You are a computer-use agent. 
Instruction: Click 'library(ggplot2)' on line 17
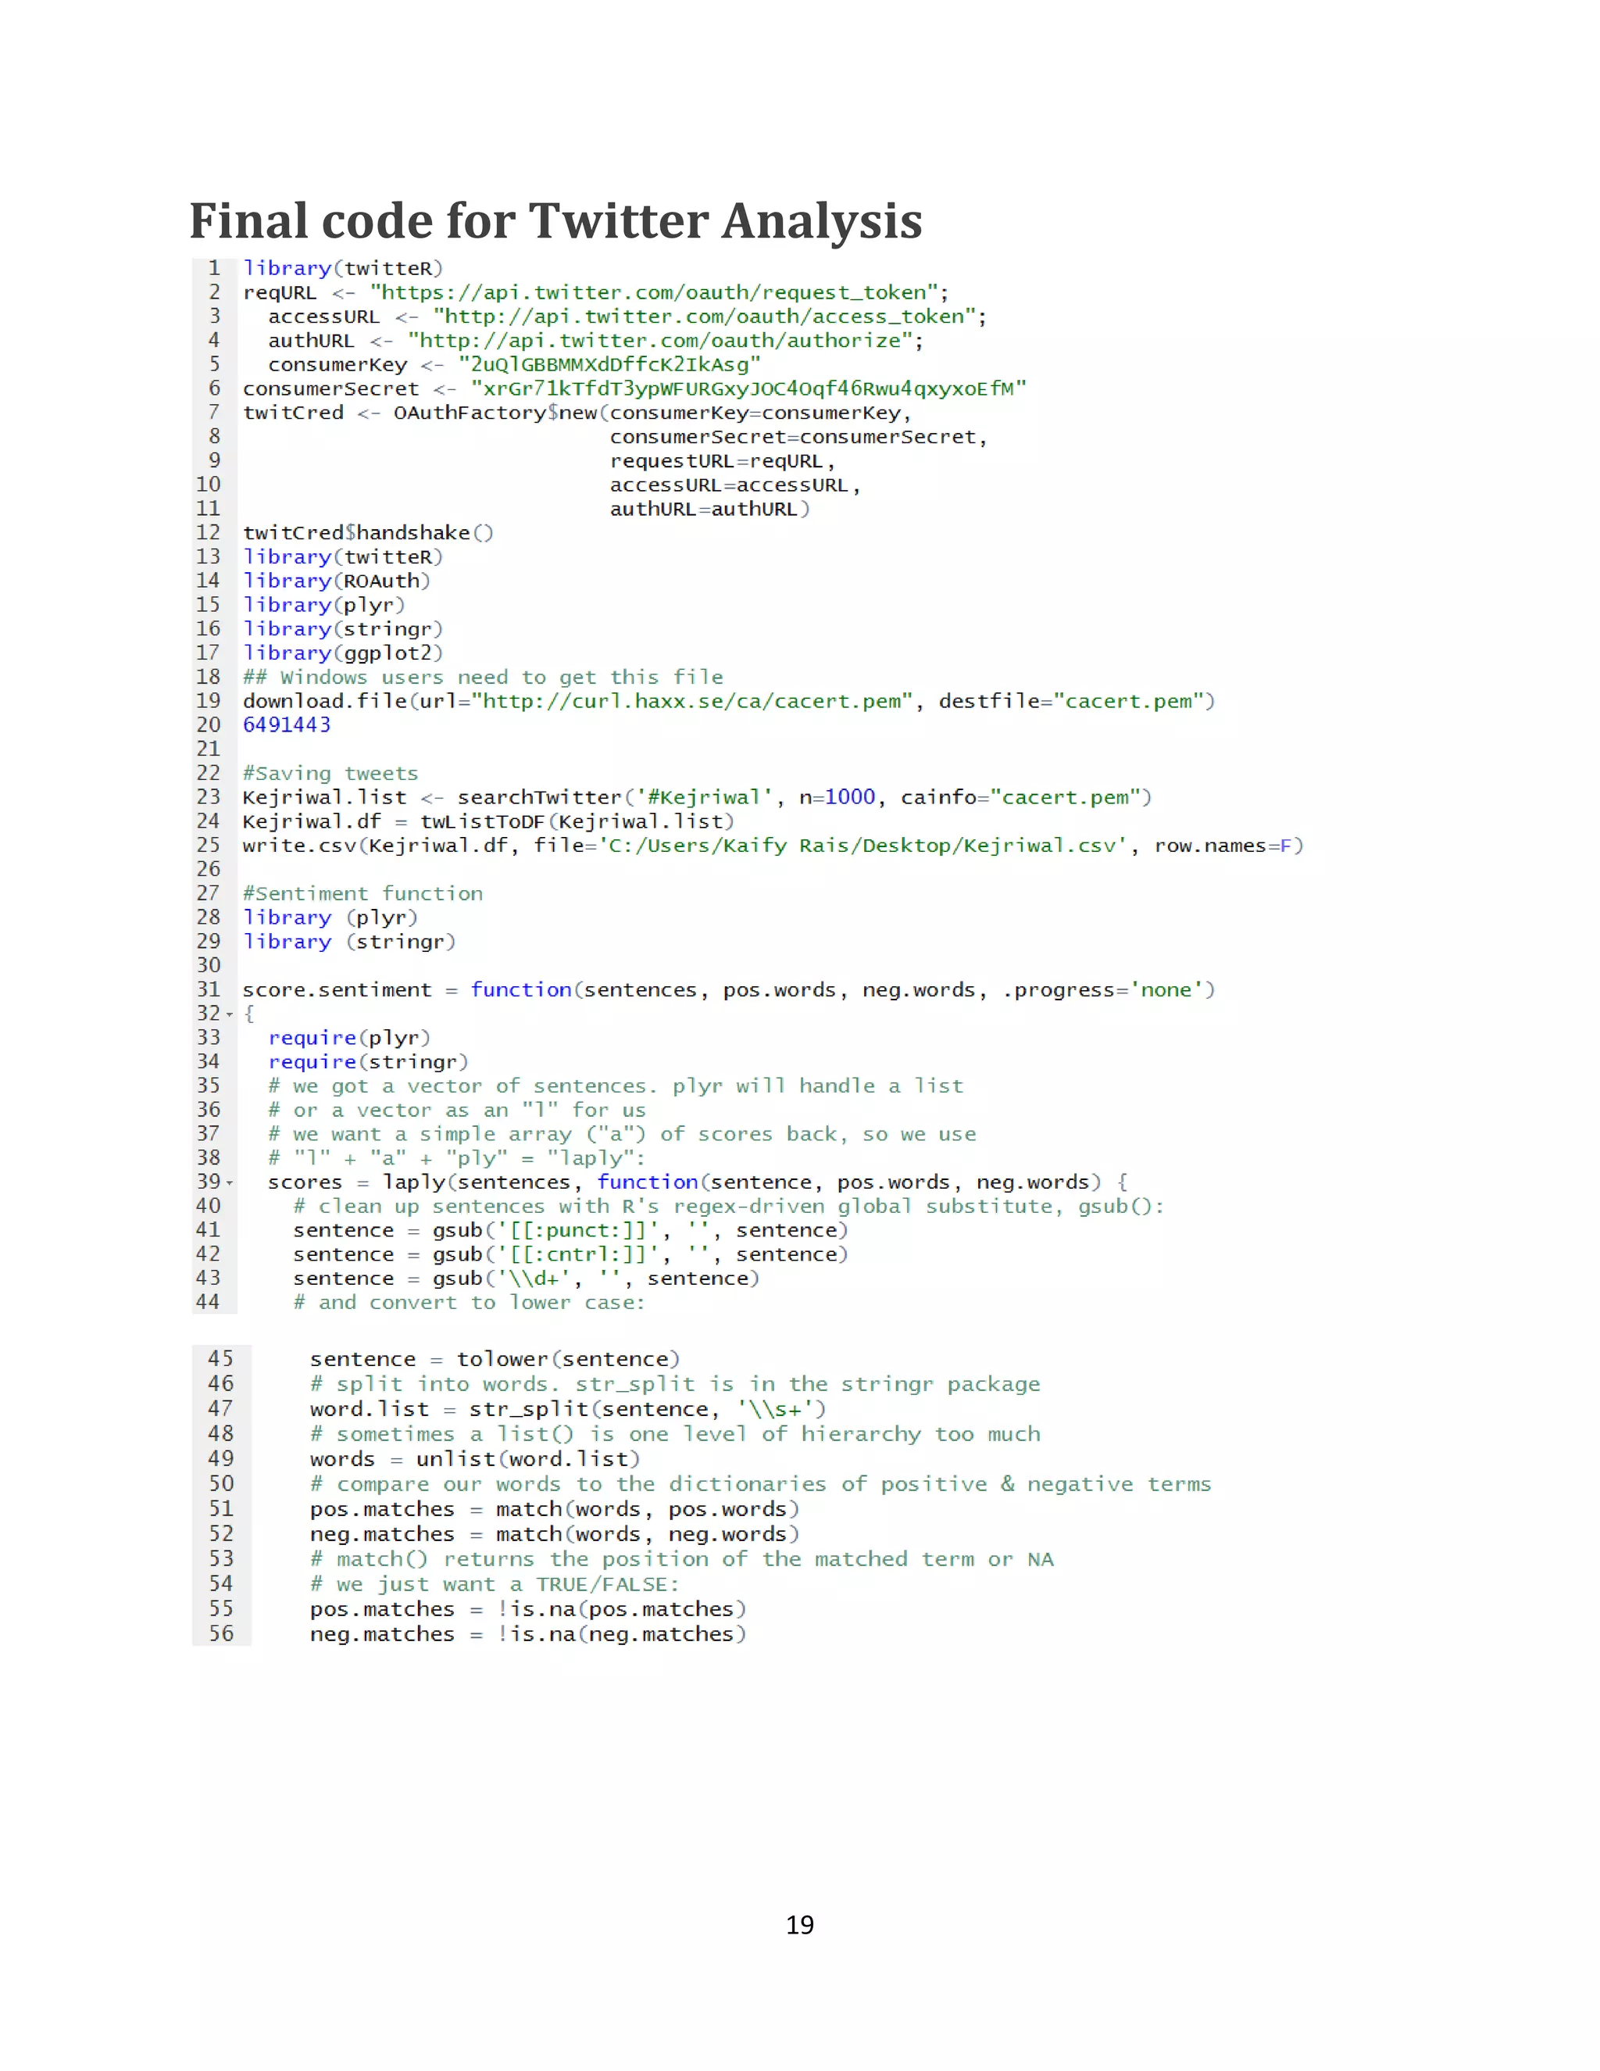343,653
